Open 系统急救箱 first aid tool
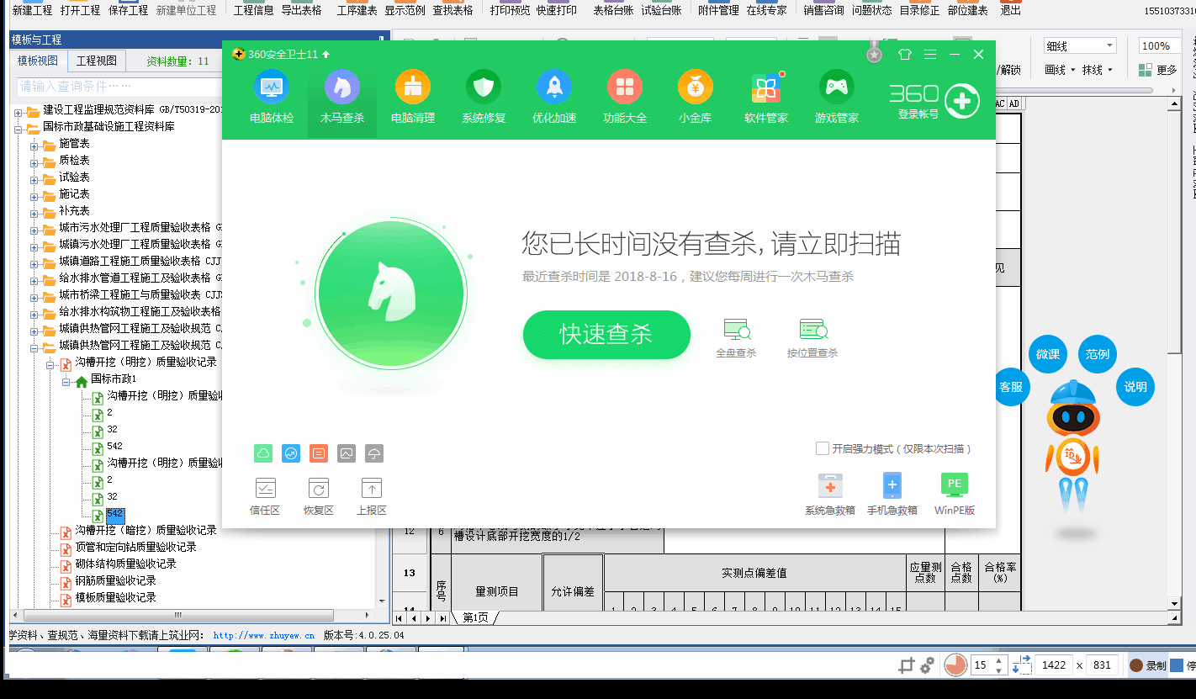Image resolution: width=1196 pixels, height=699 pixels. 830,494
